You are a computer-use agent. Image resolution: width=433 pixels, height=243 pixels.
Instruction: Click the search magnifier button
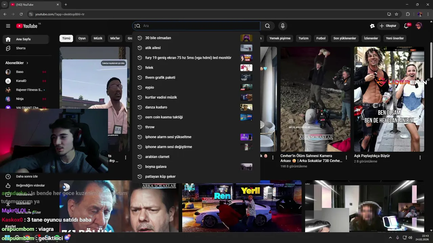point(268,26)
